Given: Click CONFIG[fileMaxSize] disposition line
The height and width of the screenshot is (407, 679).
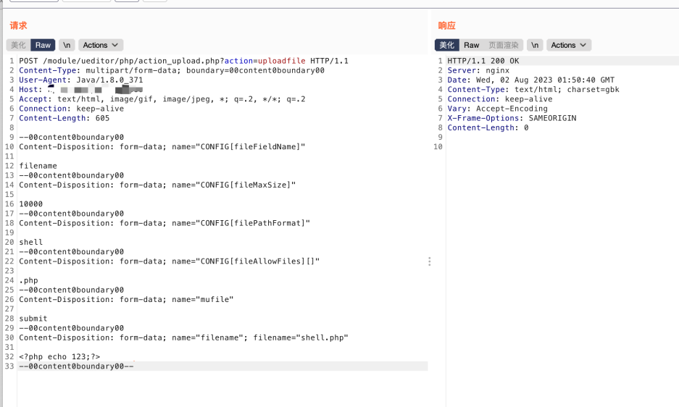Looking at the screenshot, I should coord(157,185).
